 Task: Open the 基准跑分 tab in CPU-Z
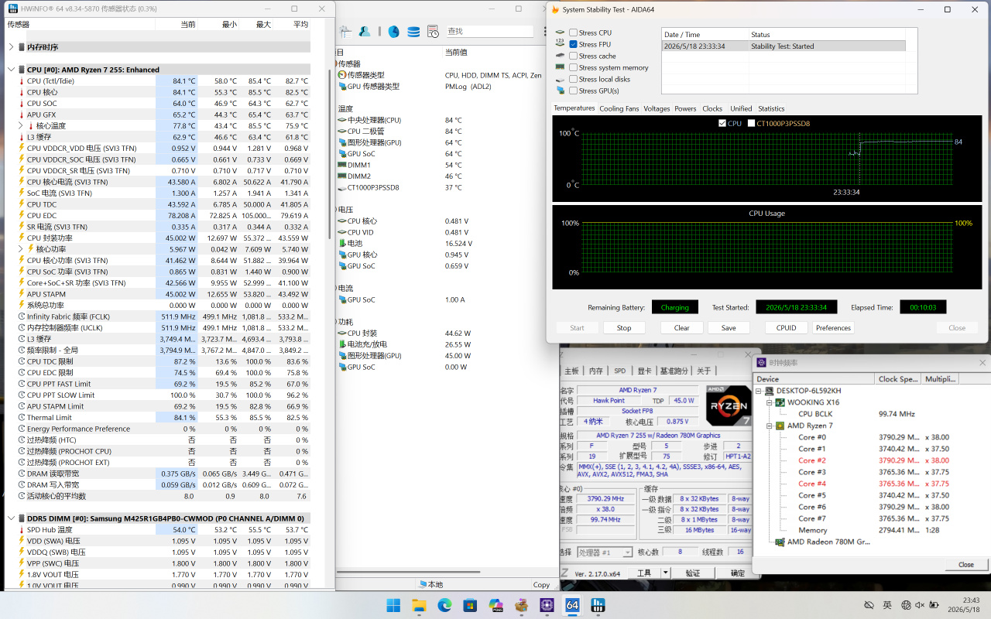click(x=674, y=371)
